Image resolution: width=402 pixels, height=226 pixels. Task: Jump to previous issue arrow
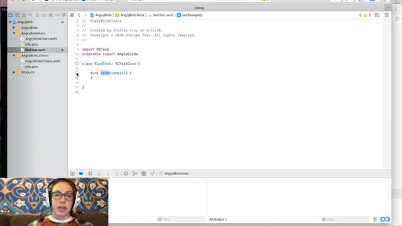[x=361, y=15]
